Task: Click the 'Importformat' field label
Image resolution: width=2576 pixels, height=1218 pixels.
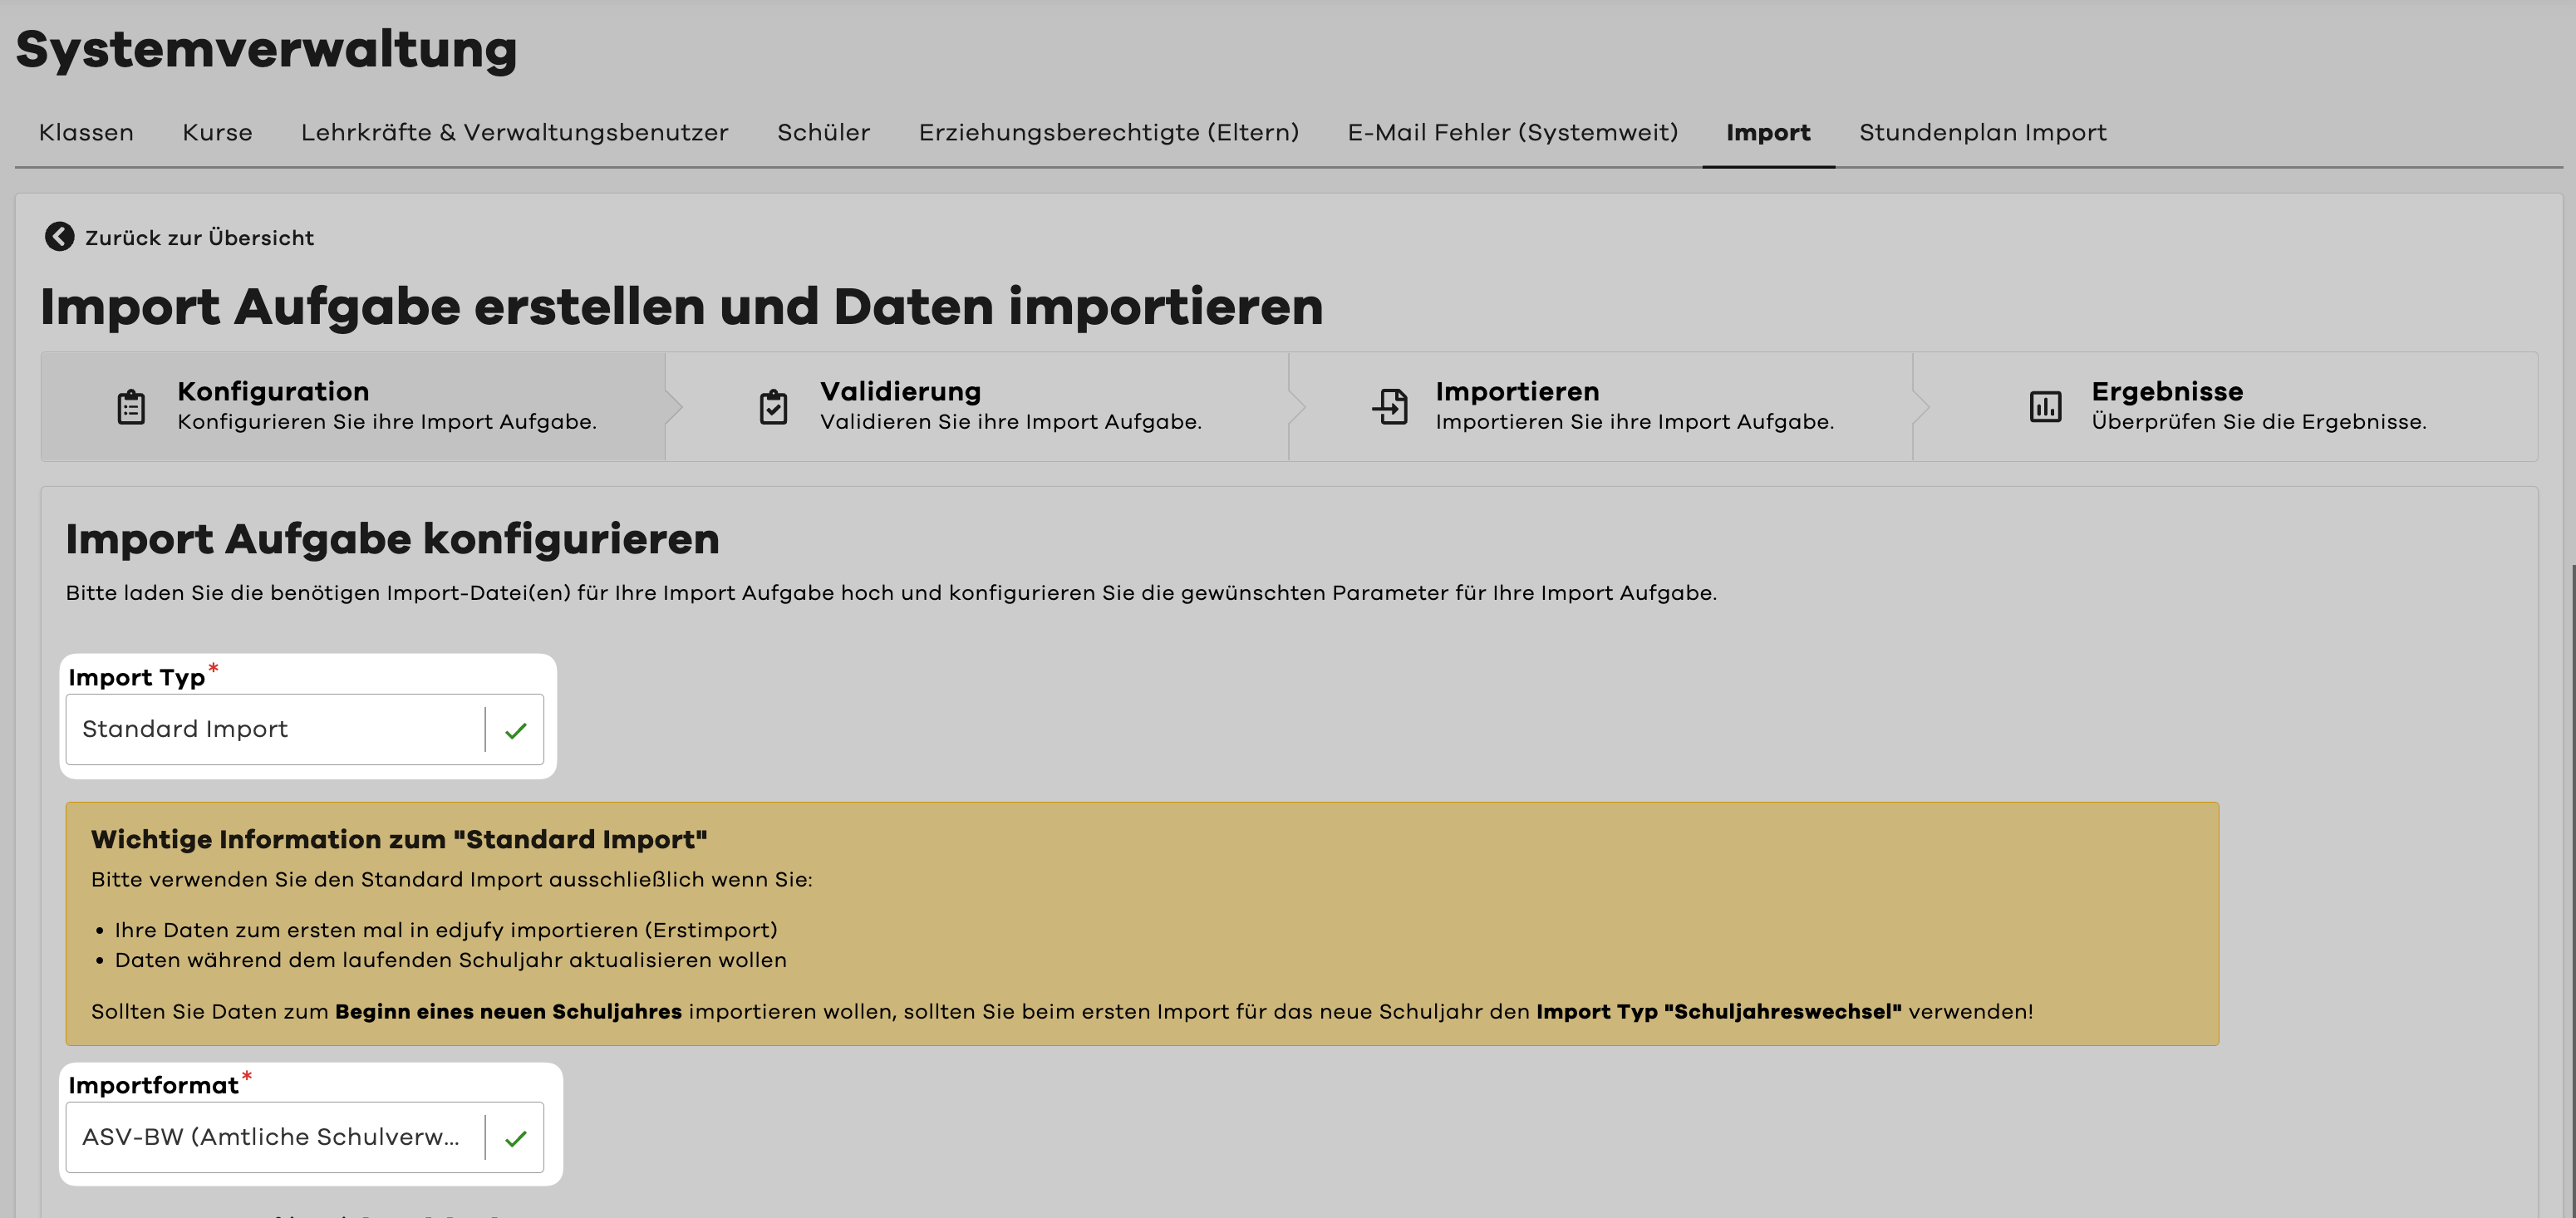Action: pos(153,1086)
